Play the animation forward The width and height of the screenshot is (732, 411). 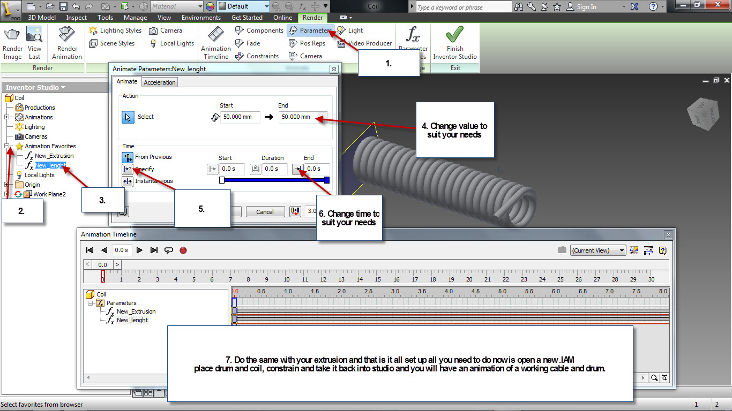140,250
